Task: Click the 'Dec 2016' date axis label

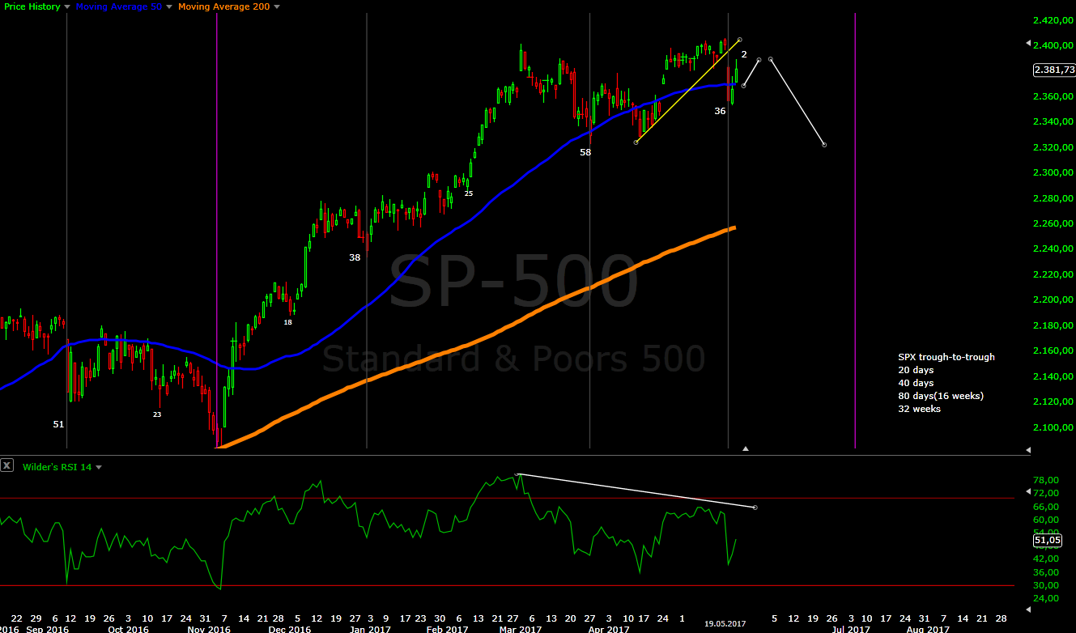Action: tap(290, 629)
